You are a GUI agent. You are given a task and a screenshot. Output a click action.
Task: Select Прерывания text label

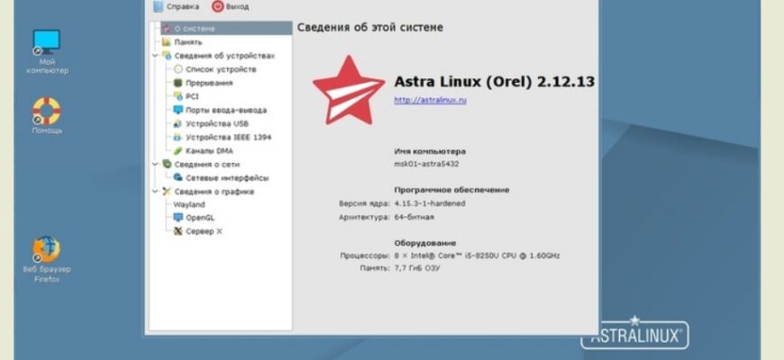[209, 83]
